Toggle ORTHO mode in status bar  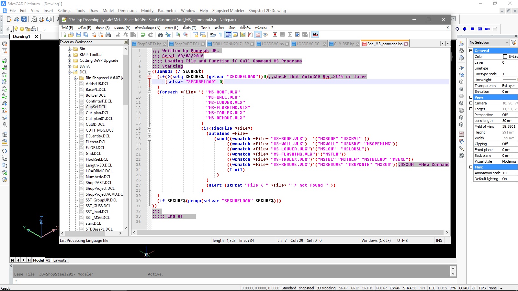(x=367, y=288)
